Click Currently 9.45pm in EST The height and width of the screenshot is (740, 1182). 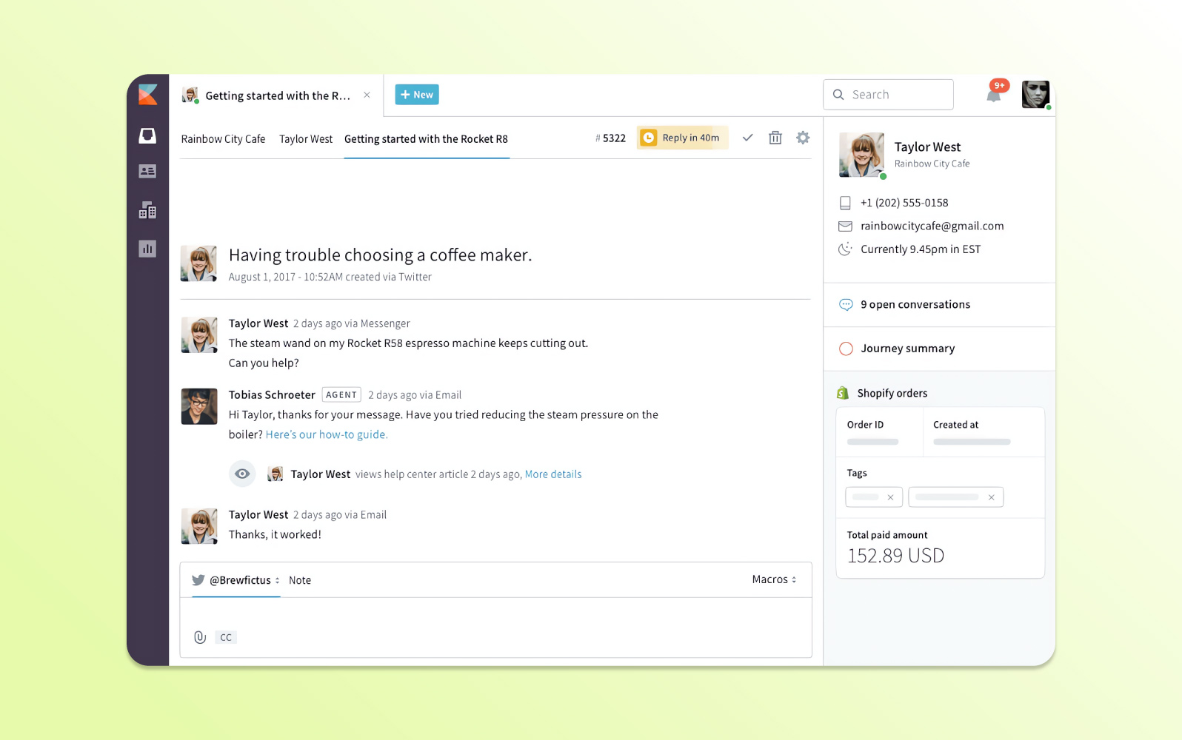pyautogui.click(x=921, y=249)
